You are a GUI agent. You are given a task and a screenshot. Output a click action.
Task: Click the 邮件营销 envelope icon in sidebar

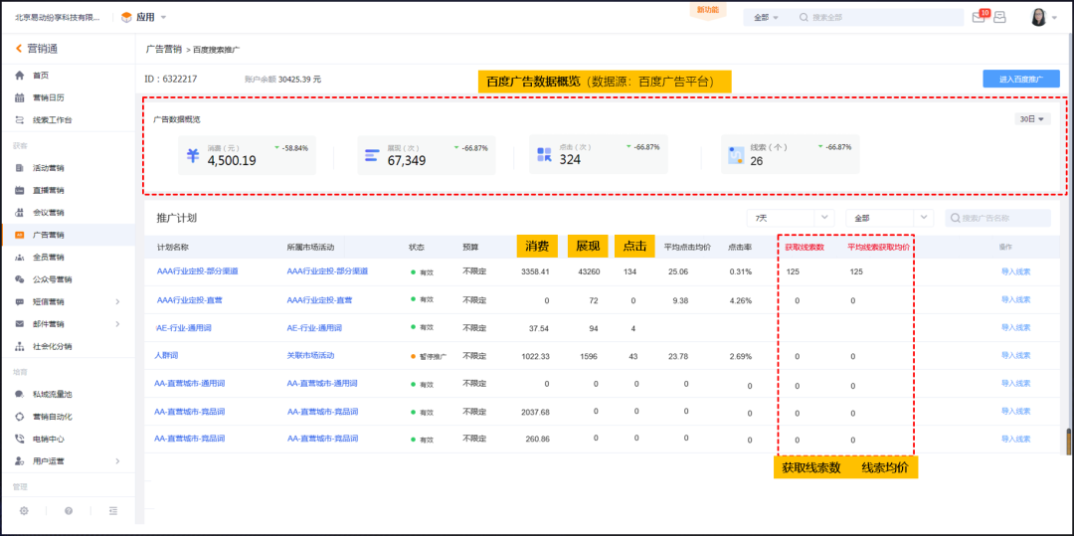point(19,324)
